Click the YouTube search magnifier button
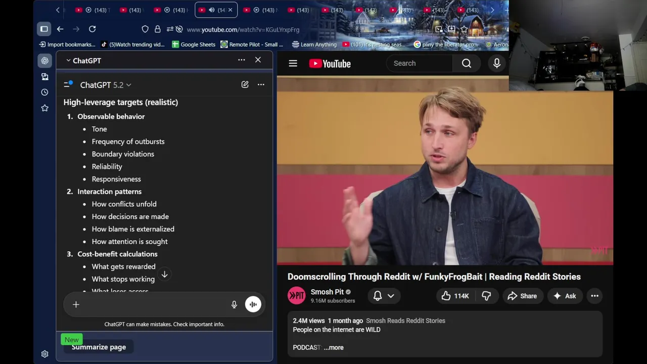The height and width of the screenshot is (364, 647). (x=467, y=63)
